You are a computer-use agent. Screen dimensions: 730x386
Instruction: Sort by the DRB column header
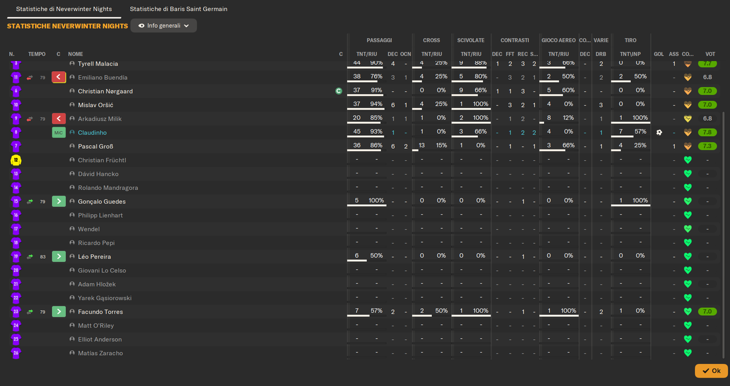[601, 54]
